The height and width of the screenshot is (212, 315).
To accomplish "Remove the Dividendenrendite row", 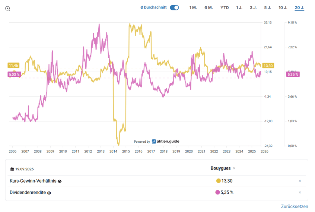I will click(300, 193).
